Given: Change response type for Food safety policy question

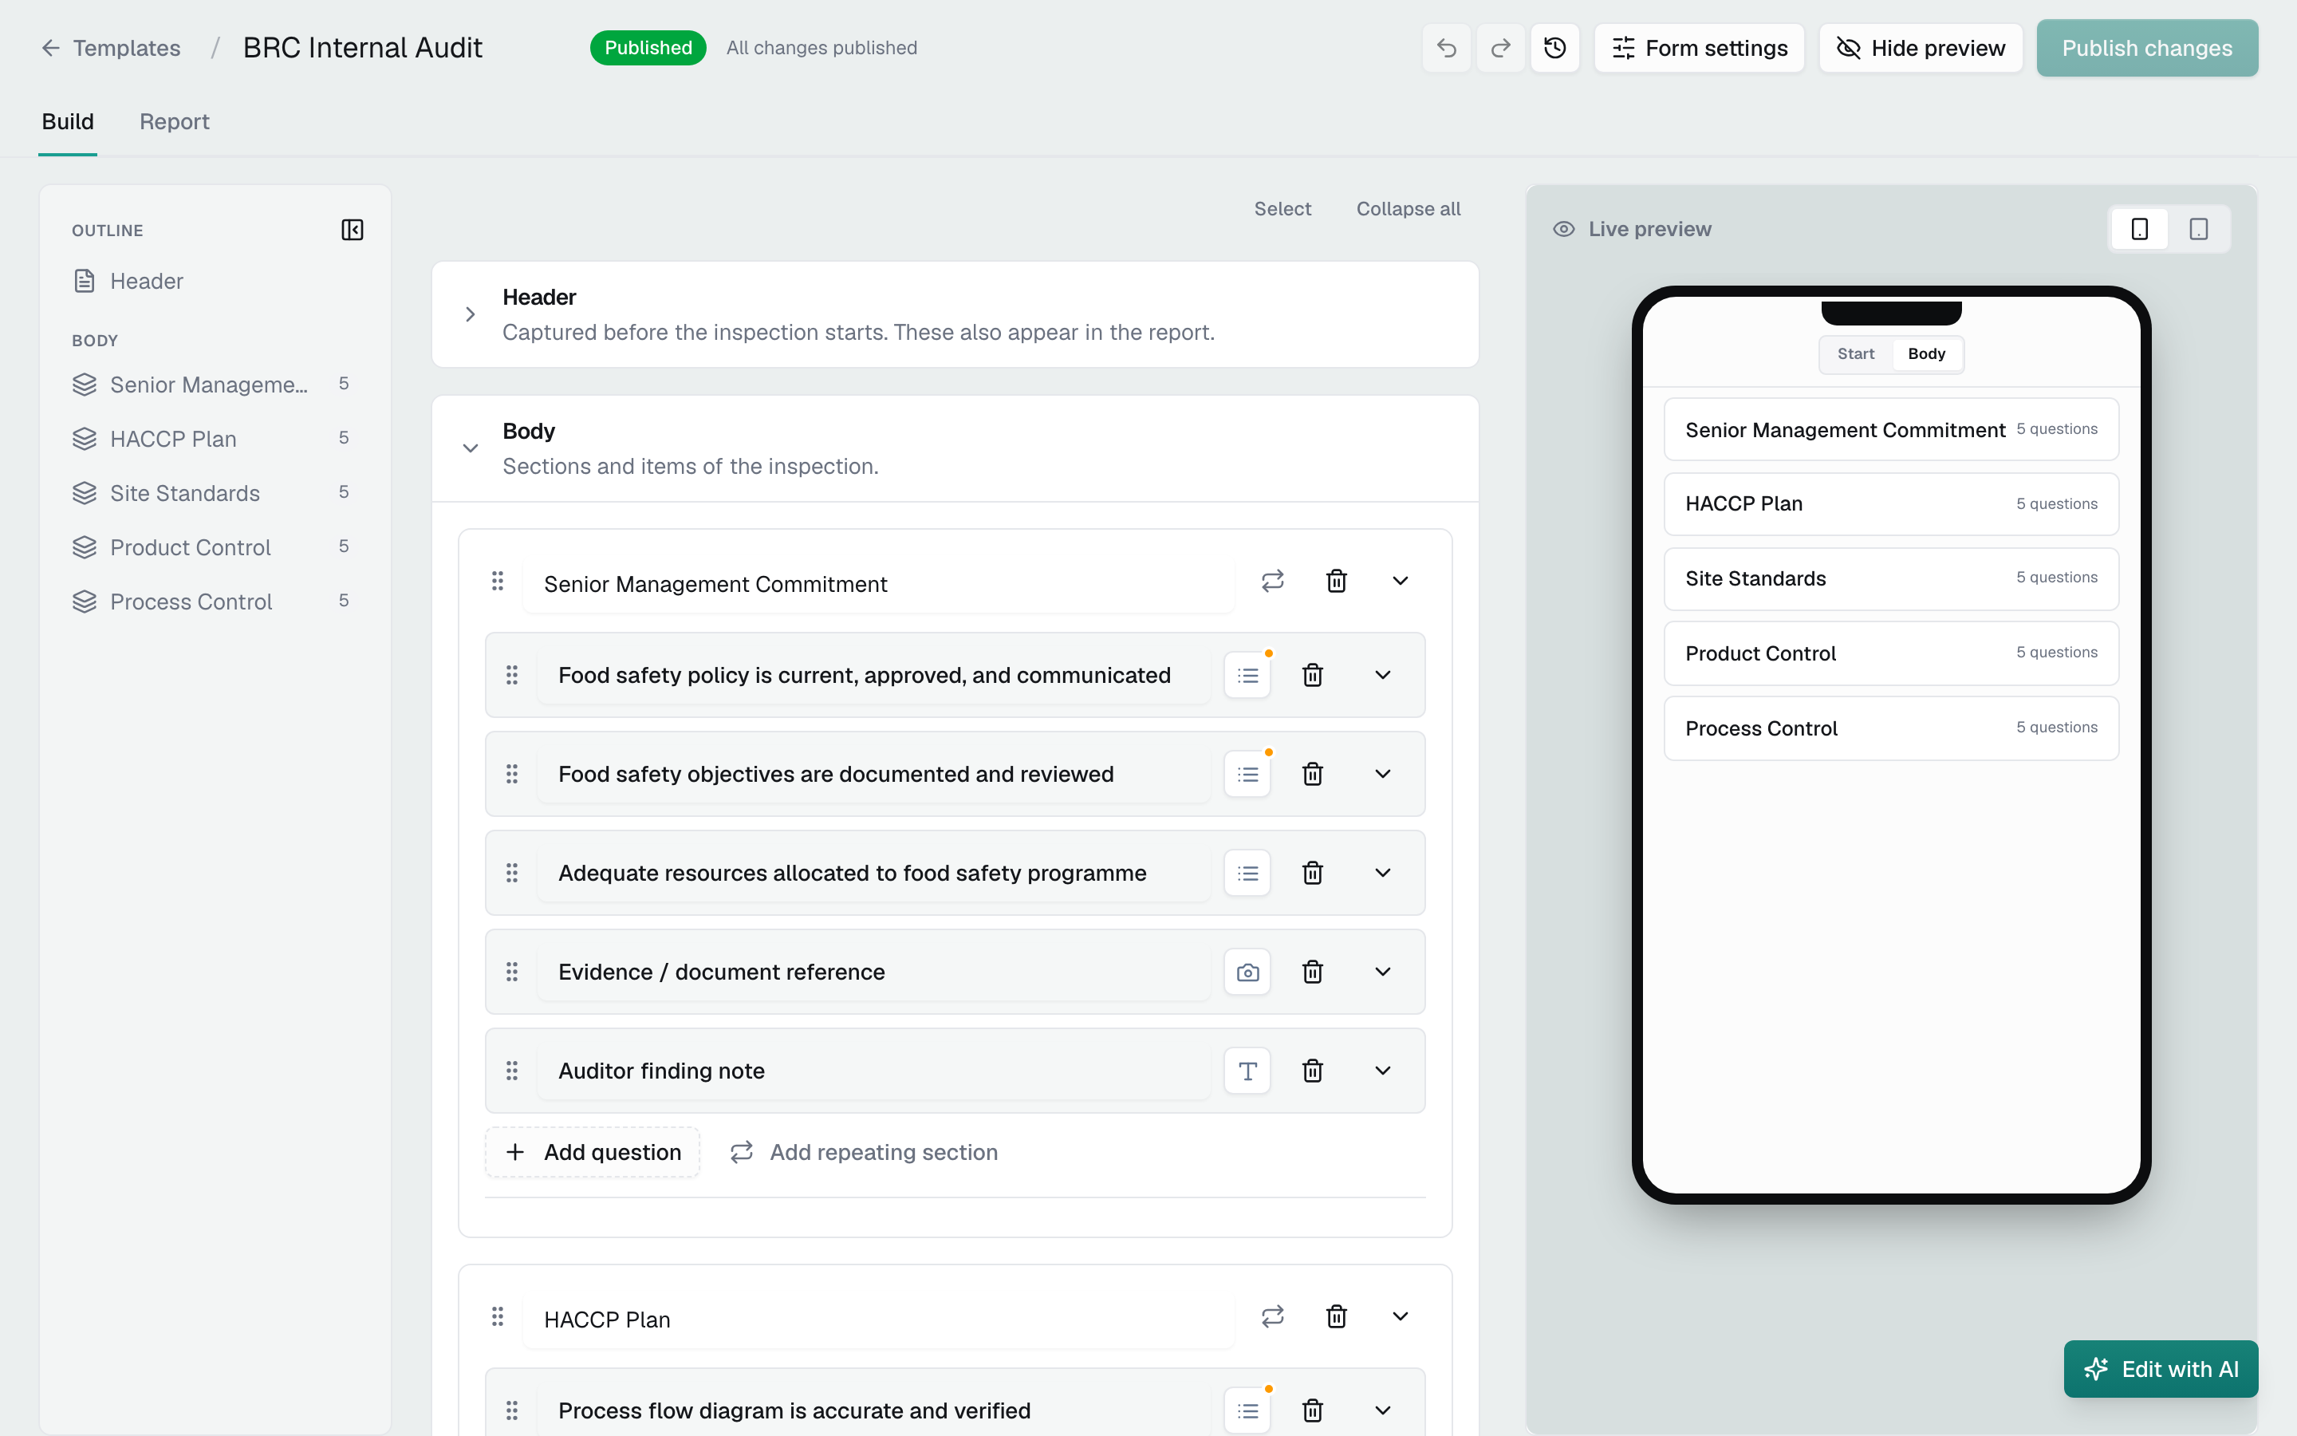Looking at the screenshot, I should click(1247, 675).
